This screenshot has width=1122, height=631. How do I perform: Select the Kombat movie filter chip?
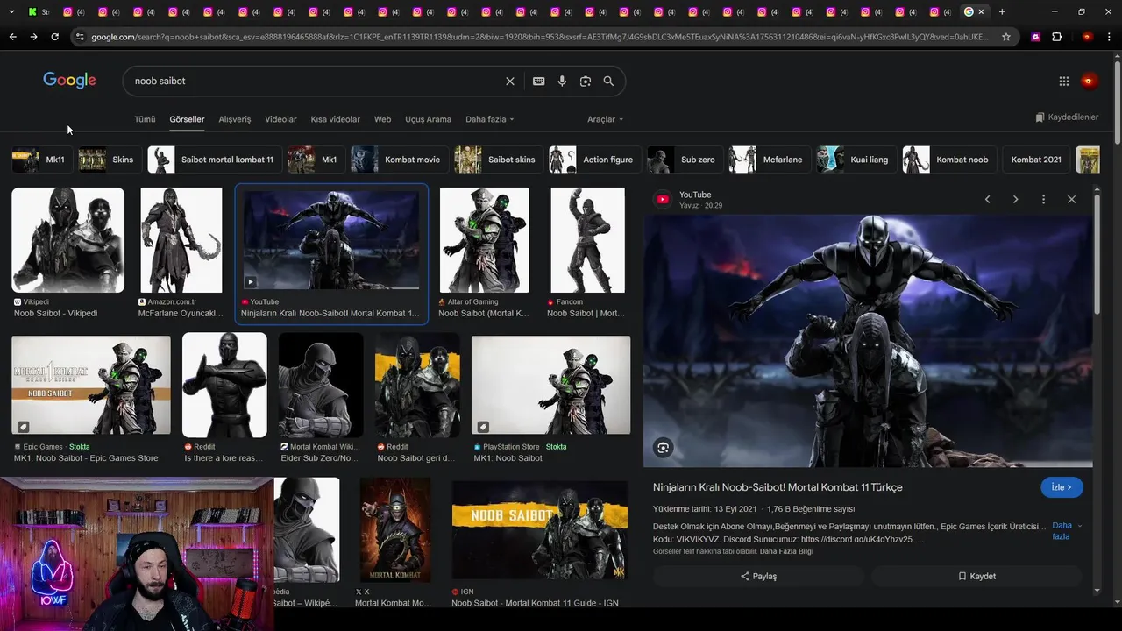tap(400, 160)
